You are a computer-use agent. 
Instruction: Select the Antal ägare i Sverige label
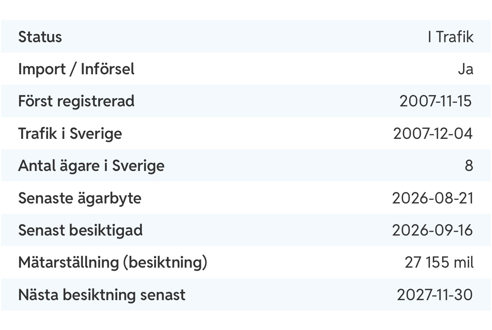[91, 166]
